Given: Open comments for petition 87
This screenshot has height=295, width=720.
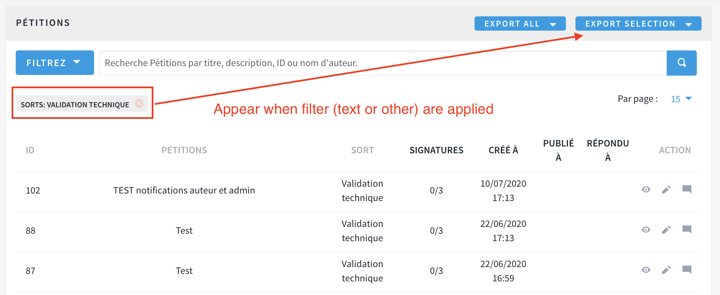Looking at the screenshot, I should 687,269.
